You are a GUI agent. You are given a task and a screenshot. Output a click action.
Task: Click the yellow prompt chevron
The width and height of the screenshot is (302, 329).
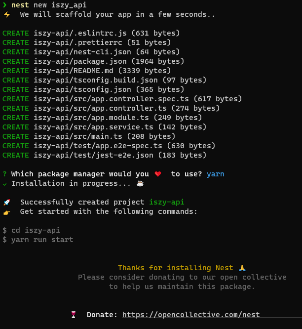[x=4, y=5]
